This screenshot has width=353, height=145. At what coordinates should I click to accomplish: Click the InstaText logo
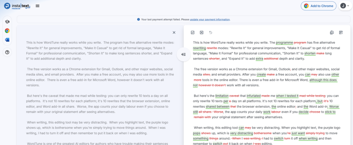click(x=17, y=6)
